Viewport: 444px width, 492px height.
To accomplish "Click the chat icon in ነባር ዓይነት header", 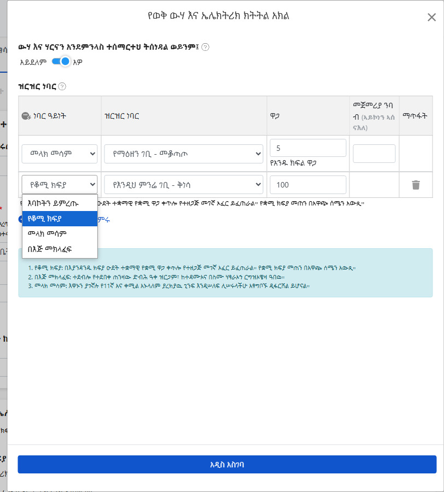I will point(26,116).
